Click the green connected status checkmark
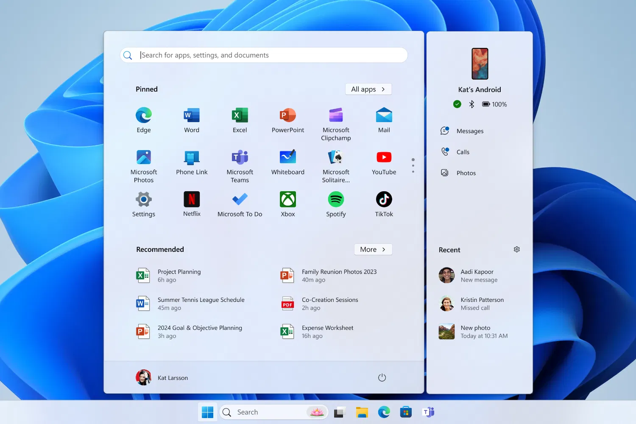This screenshot has height=424, width=636. [457, 104]
